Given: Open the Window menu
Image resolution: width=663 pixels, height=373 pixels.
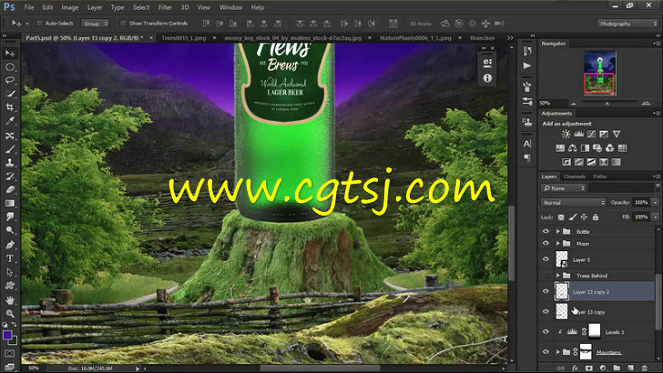Looking at the screenshot, I should (x=231, y=7).
